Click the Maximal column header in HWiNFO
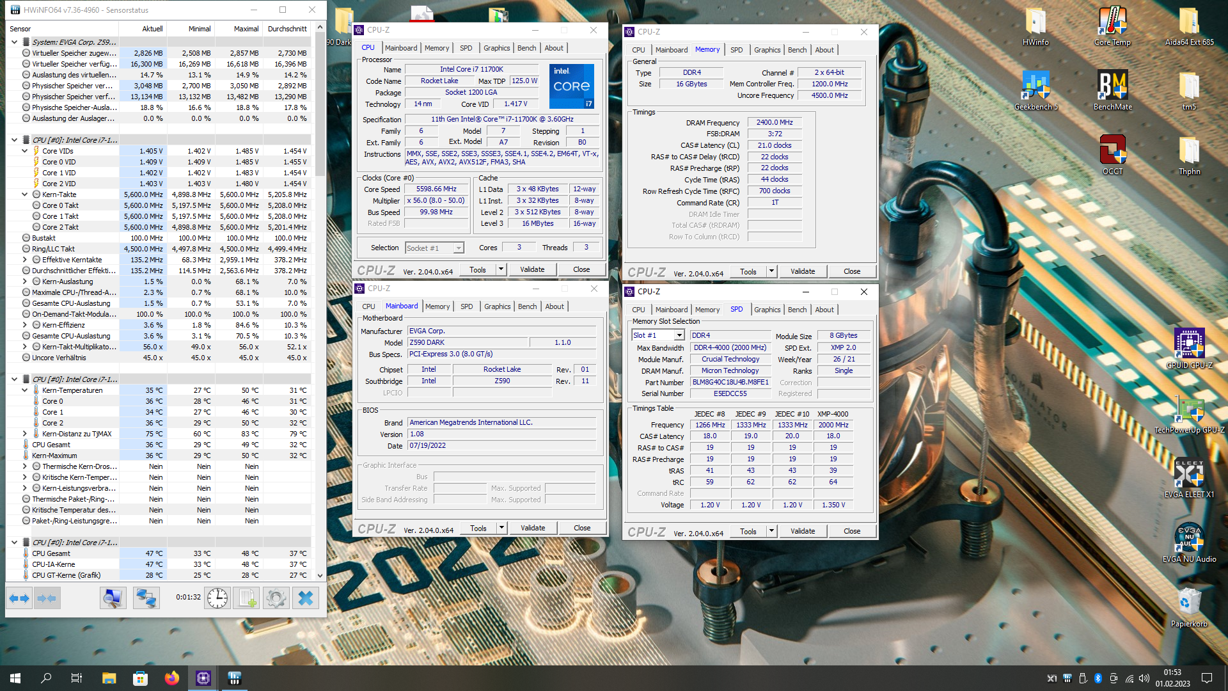This screenshot has width=1228, height=691. pos(239,29)
